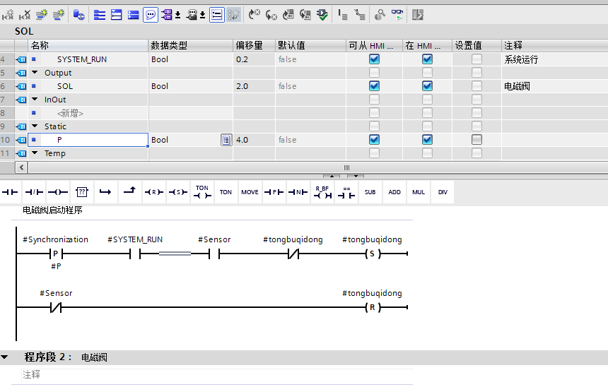The width and height of the screenshot is (608, 387).
Task: Add an output coil instruction
Action: click(58, 192)
